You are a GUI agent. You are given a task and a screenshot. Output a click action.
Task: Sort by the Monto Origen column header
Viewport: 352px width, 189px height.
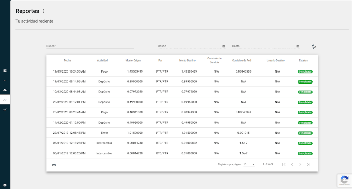coord(133,60)
